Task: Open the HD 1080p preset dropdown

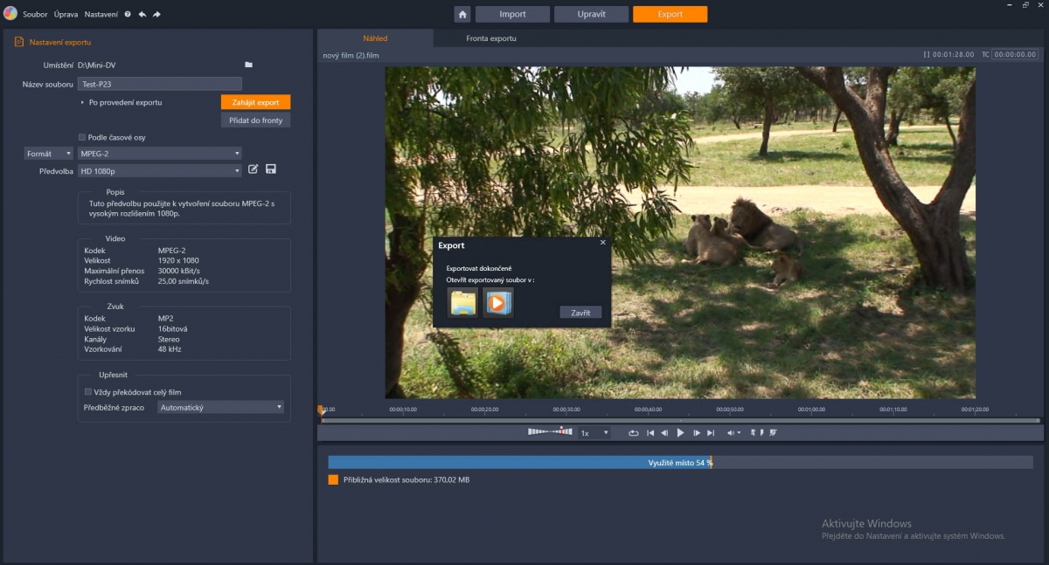Action: click(x=159, y=170)
